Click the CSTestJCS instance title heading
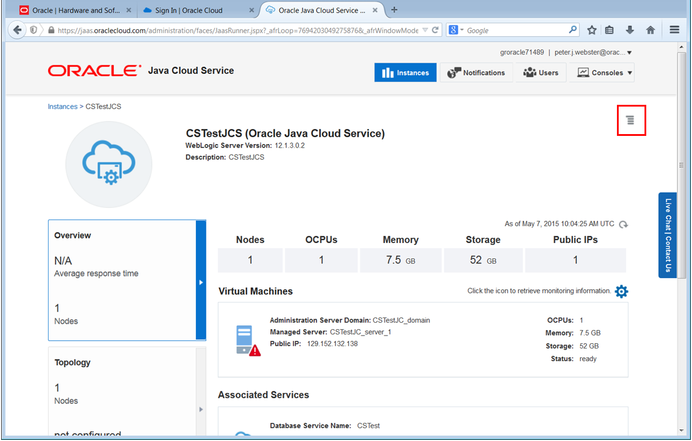Screen dimensions: 692x441 click(285, 134)
